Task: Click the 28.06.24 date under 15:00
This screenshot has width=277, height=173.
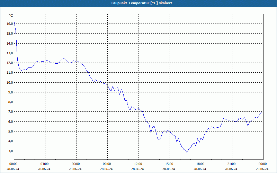Action: [x=169, y=169]
